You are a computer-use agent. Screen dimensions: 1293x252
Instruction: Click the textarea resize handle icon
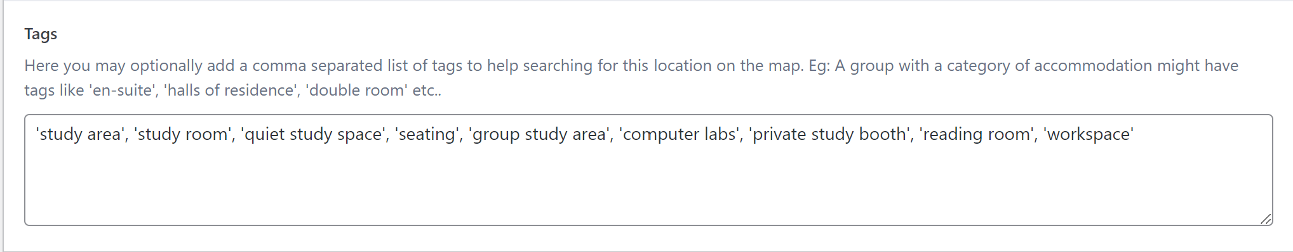tap(1266, 219)
